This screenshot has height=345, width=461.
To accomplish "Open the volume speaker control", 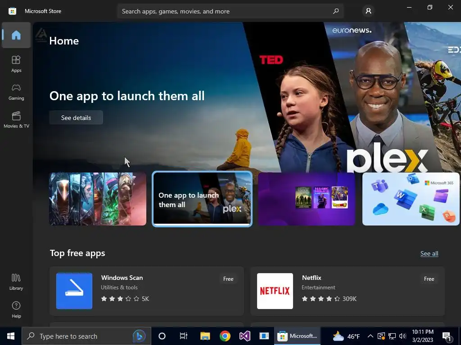I will (402, 336).
